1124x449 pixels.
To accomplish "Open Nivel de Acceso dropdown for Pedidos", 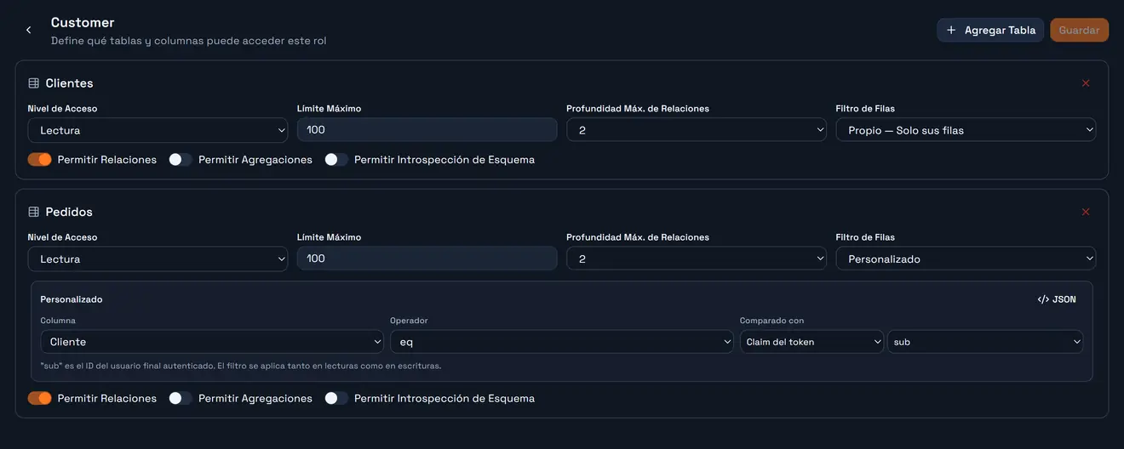I will [x=158, y=259].
